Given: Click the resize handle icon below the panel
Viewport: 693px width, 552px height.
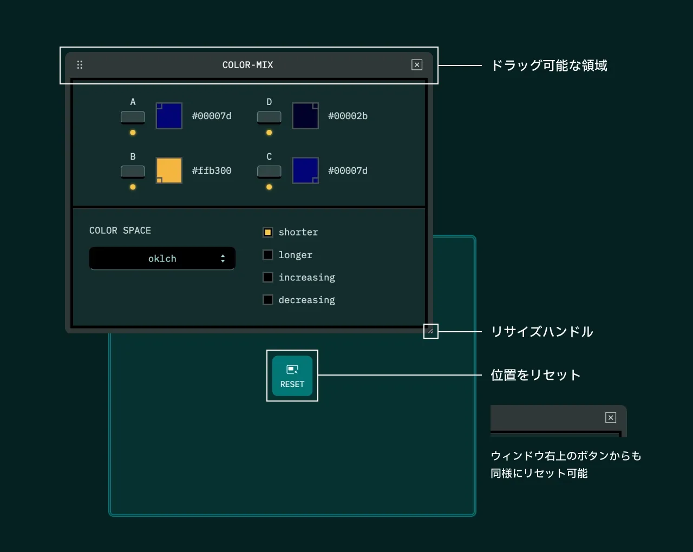Looking at the screenshot, I should point(430,331).
